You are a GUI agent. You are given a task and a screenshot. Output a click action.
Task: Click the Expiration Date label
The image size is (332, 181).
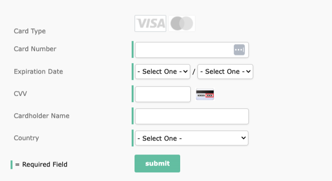(x=38, y=72)
